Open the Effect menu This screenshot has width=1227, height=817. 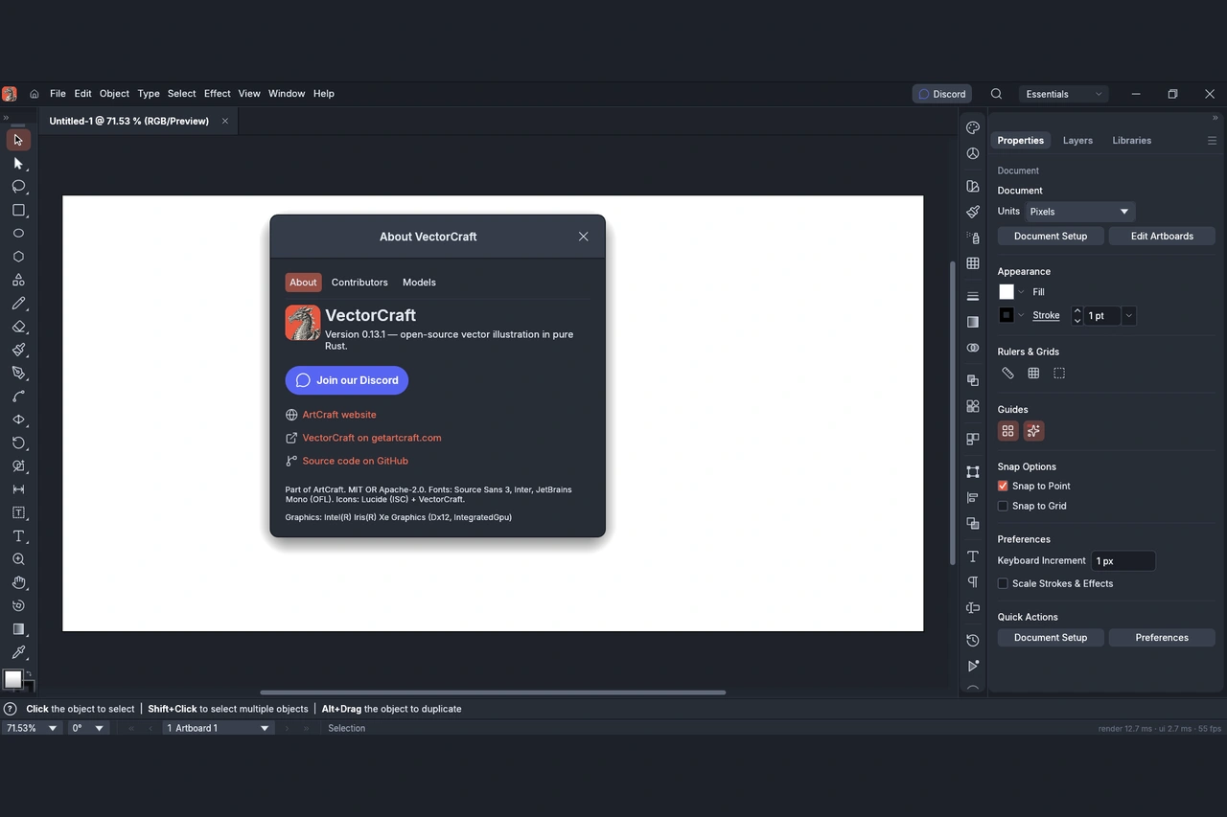218,94
